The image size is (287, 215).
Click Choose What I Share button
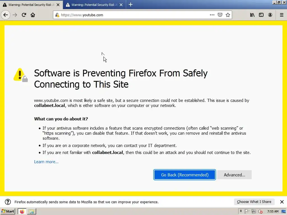tap(254, 202)
